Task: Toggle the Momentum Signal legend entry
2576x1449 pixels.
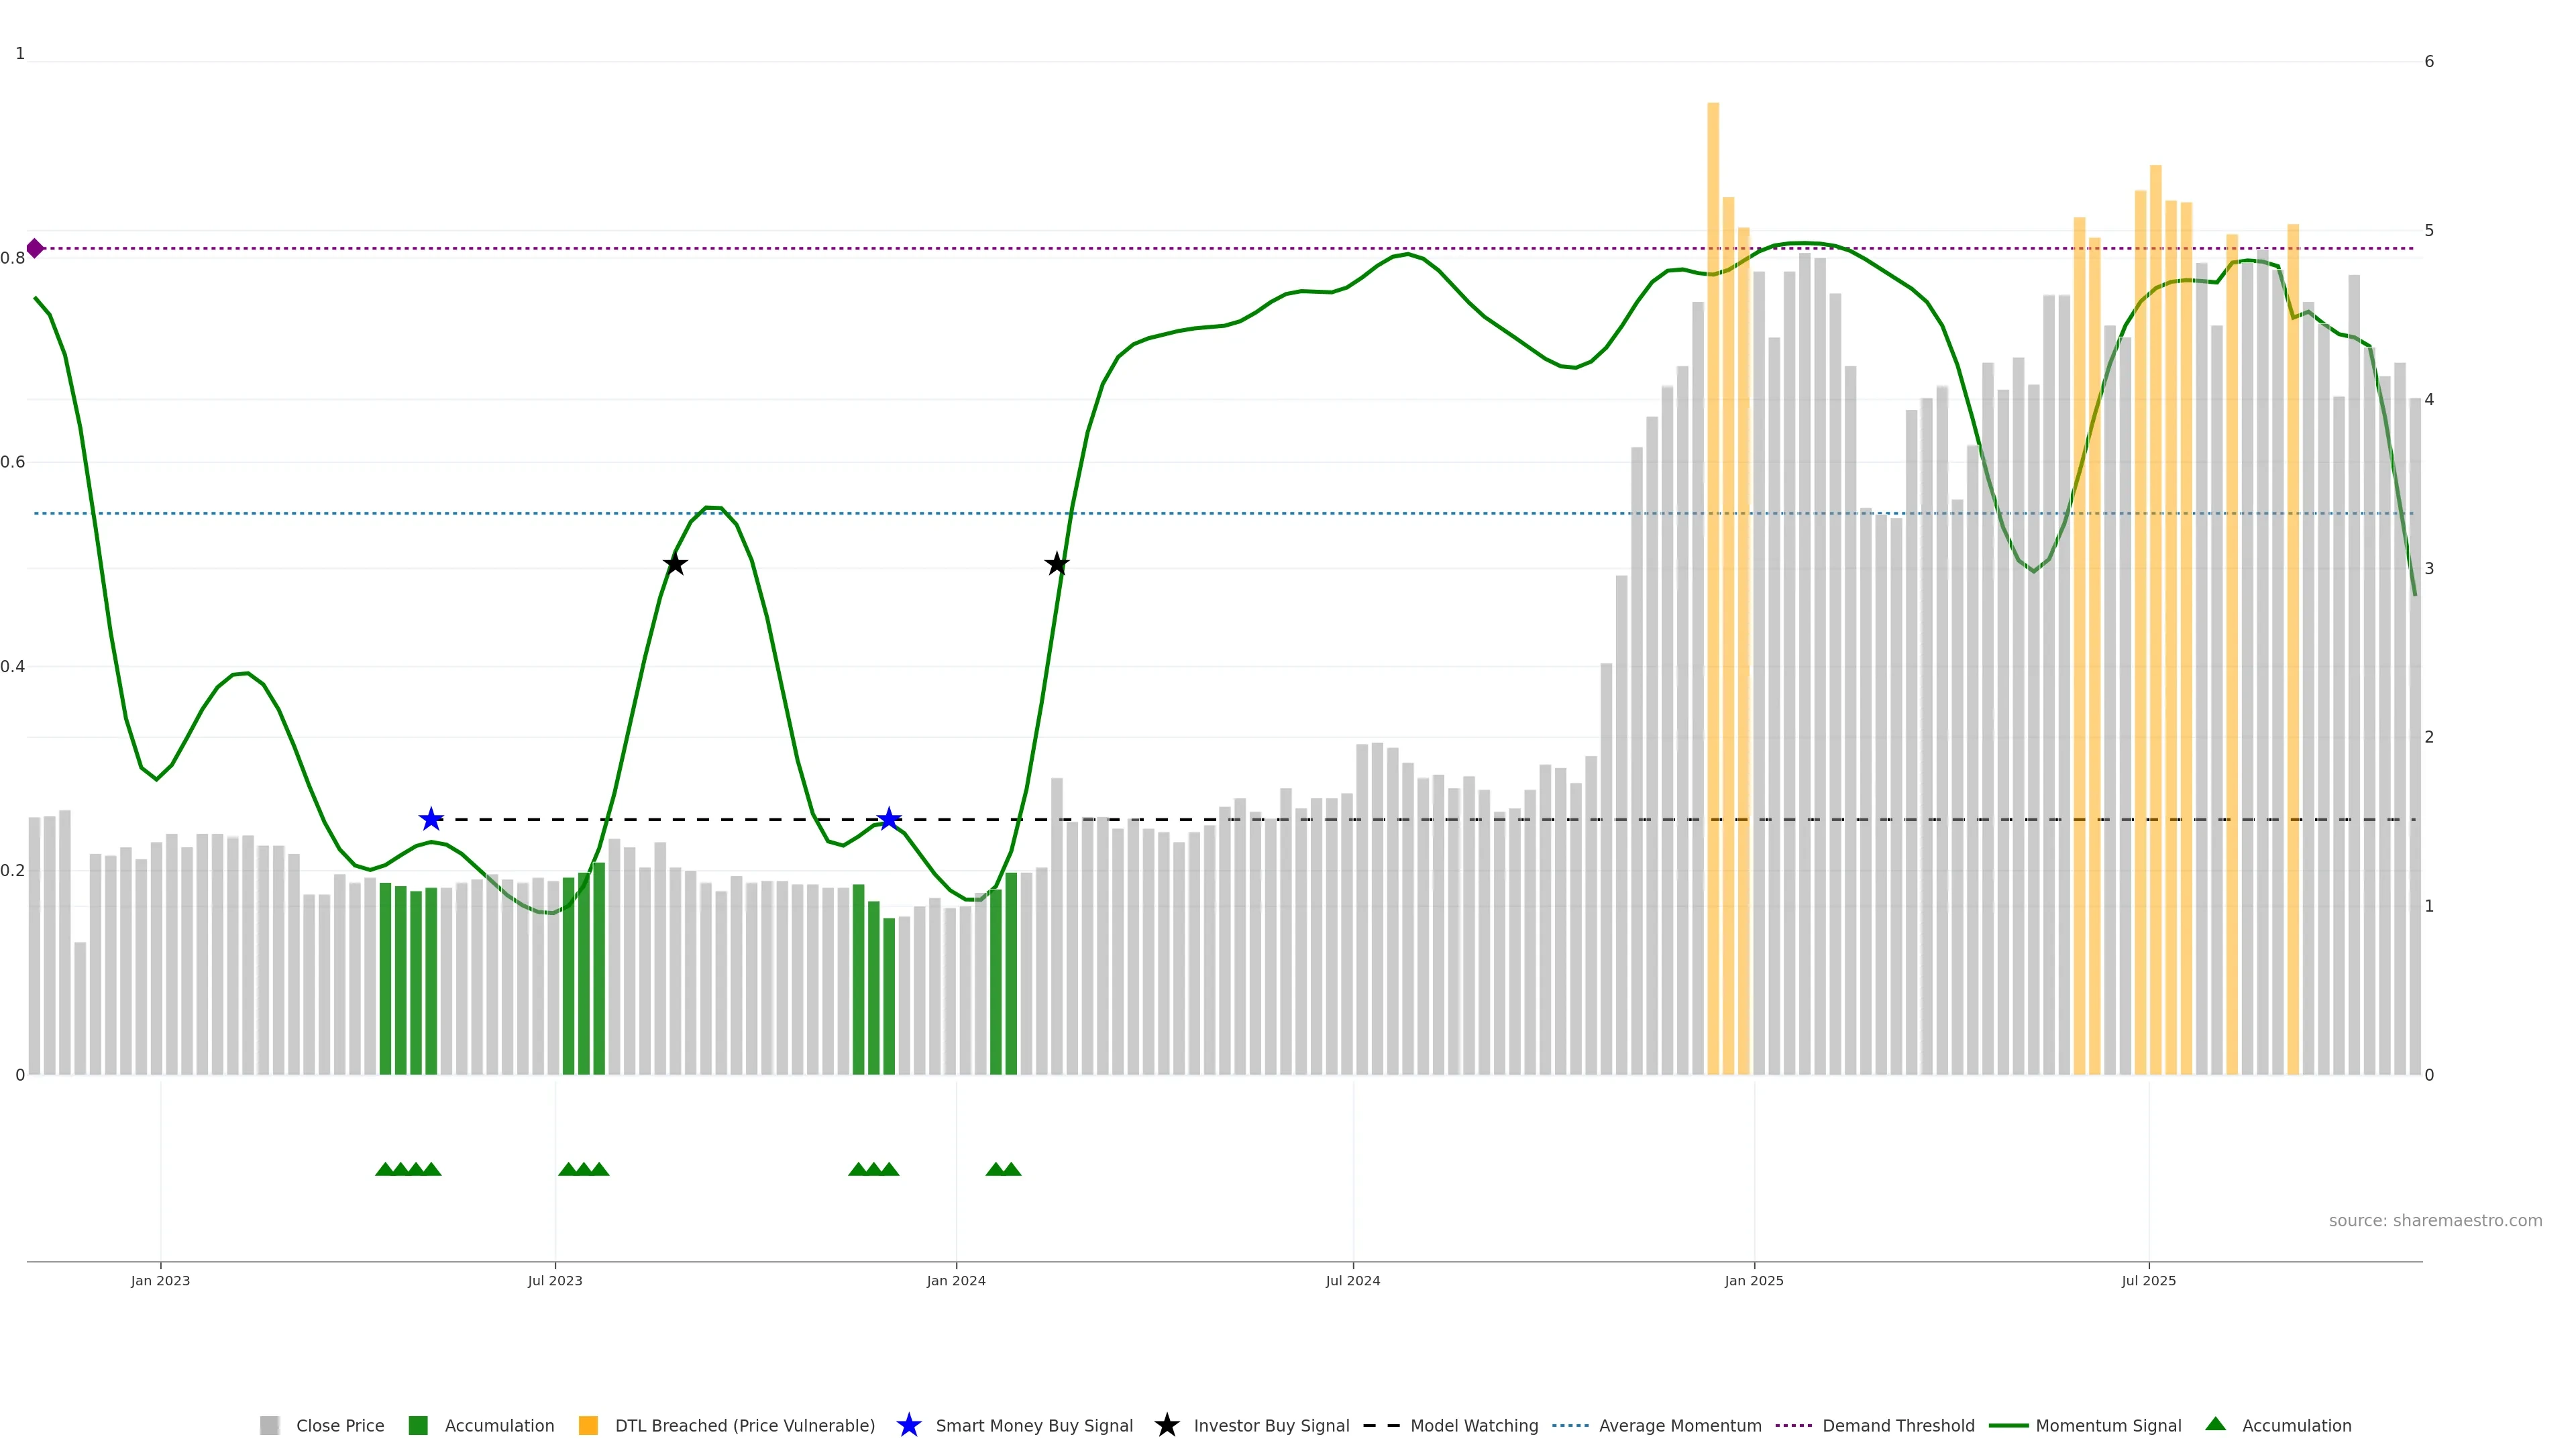Action: pos(2108,1426)
